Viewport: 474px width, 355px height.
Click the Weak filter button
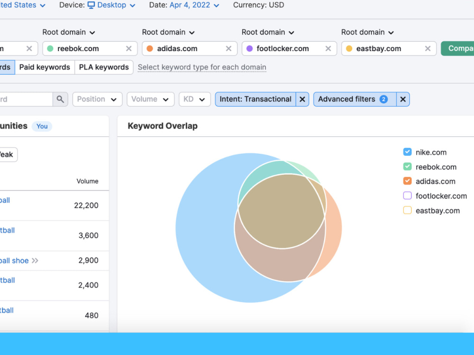[x=9, y=155]
